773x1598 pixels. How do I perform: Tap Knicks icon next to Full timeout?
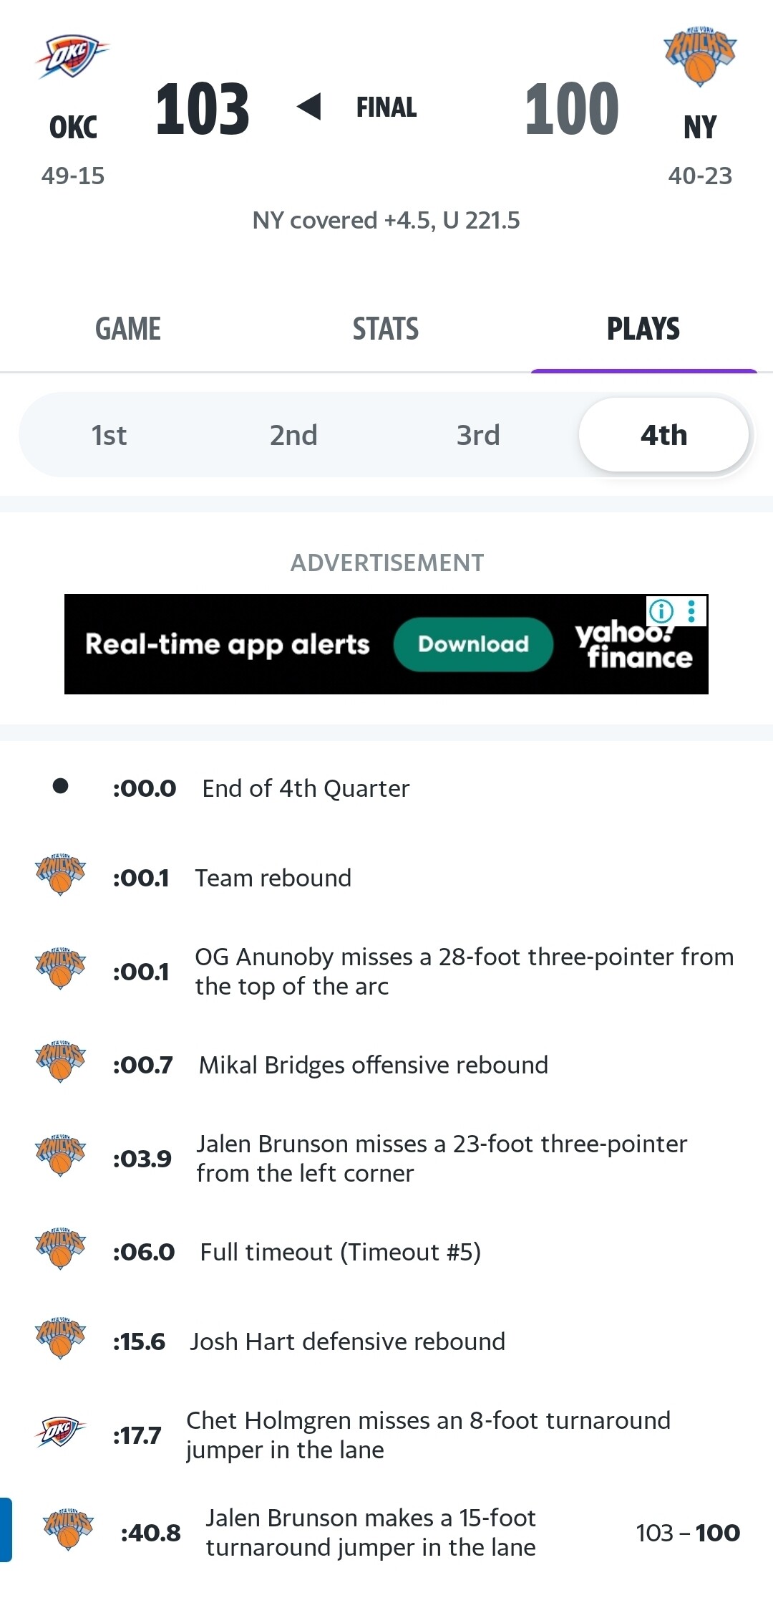click(x=61, y=1249)
